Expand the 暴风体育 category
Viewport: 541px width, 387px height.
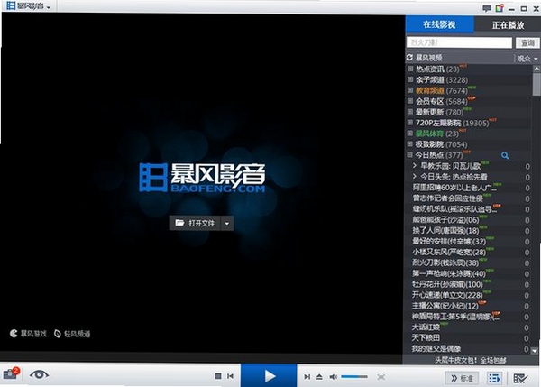[410, 133]
